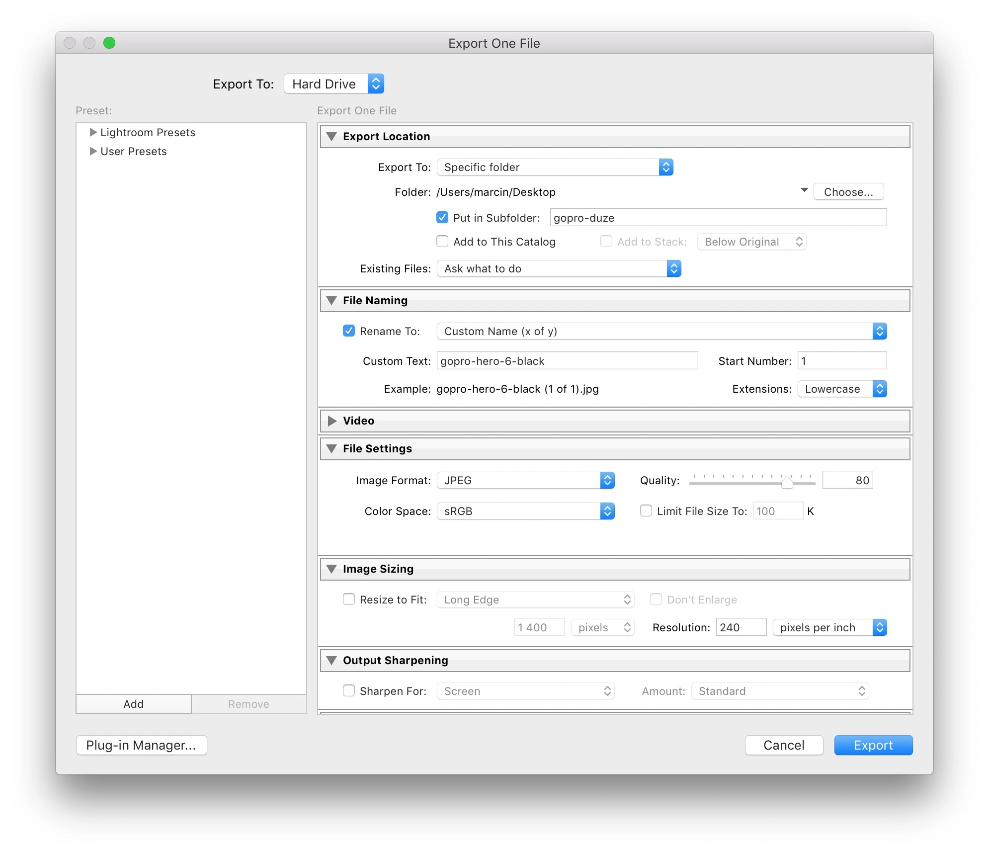This screenshot has width=989, height=854.
Task: Expand the Video section
Action: [332, 421]
